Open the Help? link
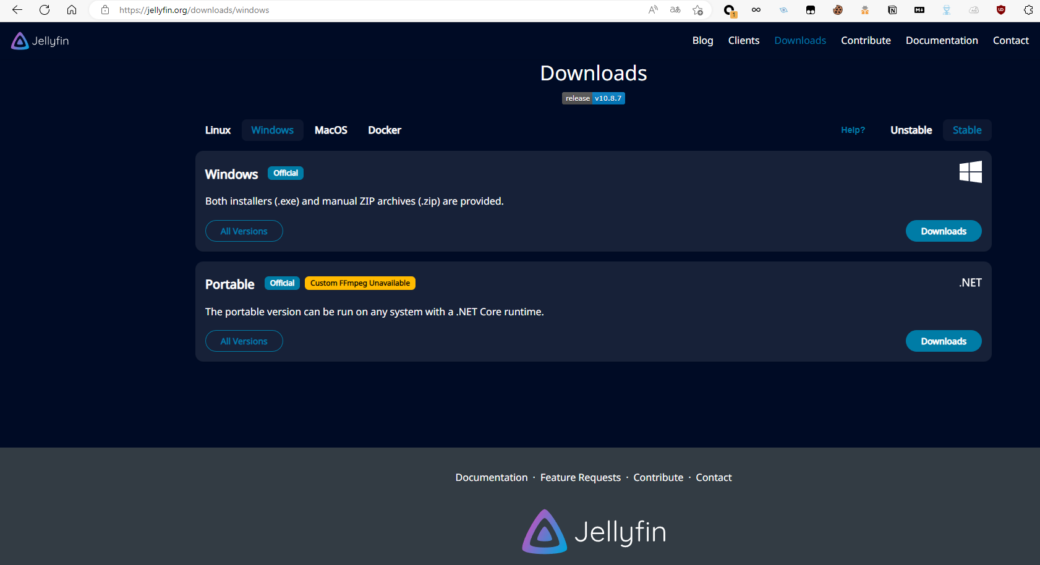The image size is (1040, 565). (x=853, y=130)
